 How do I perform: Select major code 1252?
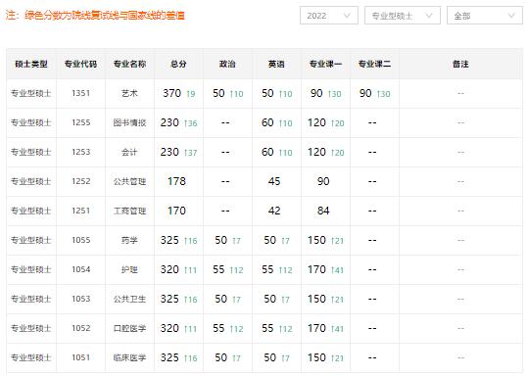tap(80, 181)
